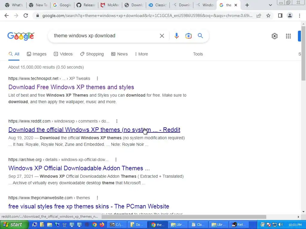Viewport: 306px width, 229px height.
Task: Reload the current page
Action: pyautogui.click(x=26, y=16)
